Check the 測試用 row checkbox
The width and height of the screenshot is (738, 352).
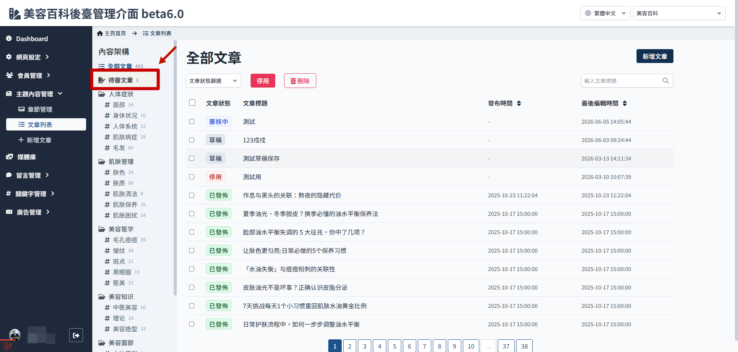[x=191, y=177]
